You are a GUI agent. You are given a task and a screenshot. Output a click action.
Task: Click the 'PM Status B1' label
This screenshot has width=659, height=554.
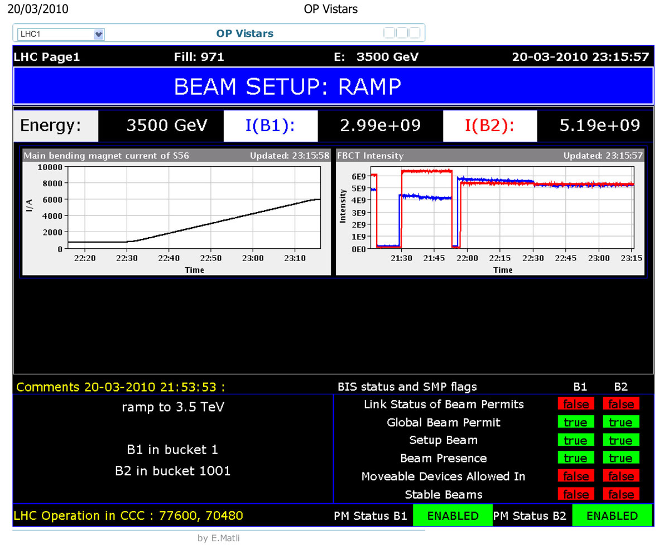(x=371, y=516)
